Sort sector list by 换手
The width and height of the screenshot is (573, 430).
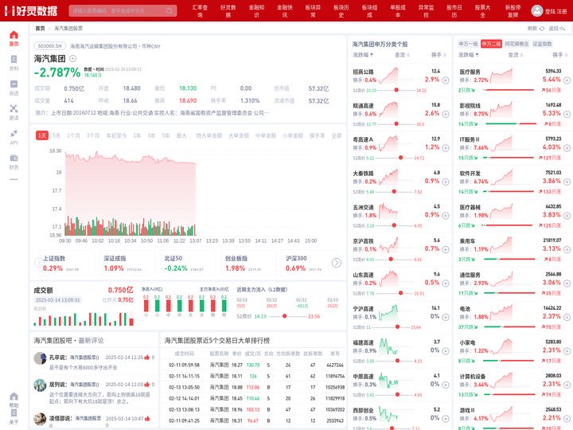(x=559, y=55)
